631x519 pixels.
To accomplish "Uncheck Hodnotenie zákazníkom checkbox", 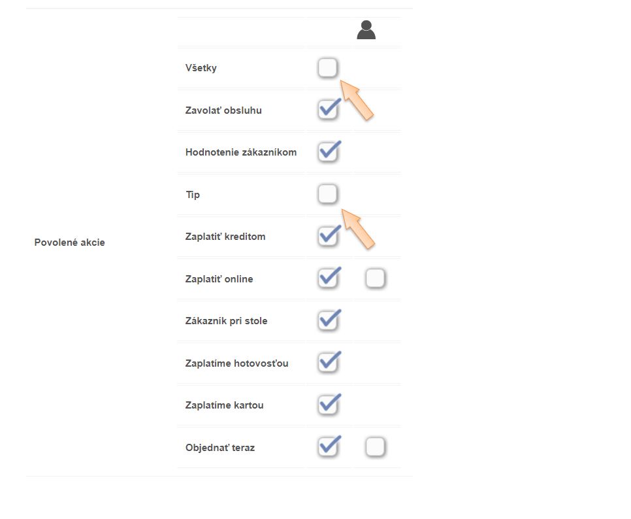I will [x=328, y=152].
